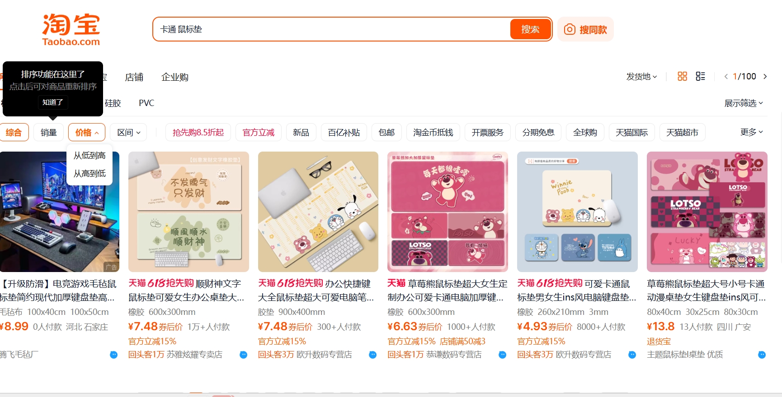Click the Taobao logo

[x=71, y=30]
